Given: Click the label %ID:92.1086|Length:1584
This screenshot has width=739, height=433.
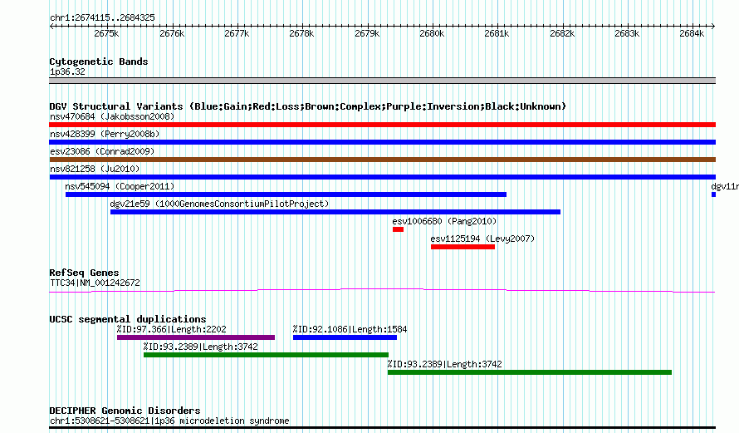Looking at the screenshot, I should 350,329.
